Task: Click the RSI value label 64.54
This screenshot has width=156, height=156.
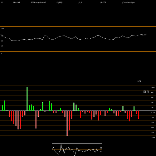Action: pyautogui.click(x=144, y=35)
